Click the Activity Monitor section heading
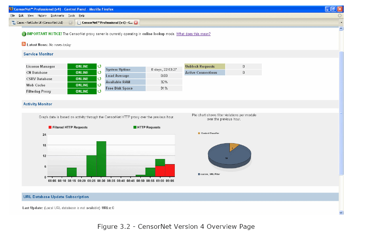Image resolution: width=367 pixels, height=243 pixels. coord(38,104)
